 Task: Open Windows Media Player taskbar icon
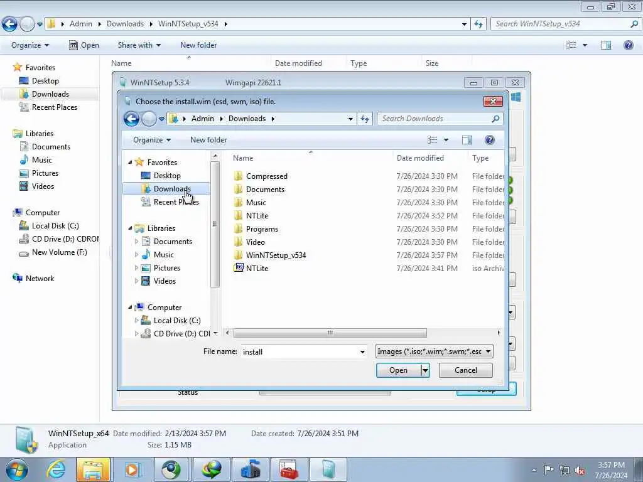click(132, 469)
